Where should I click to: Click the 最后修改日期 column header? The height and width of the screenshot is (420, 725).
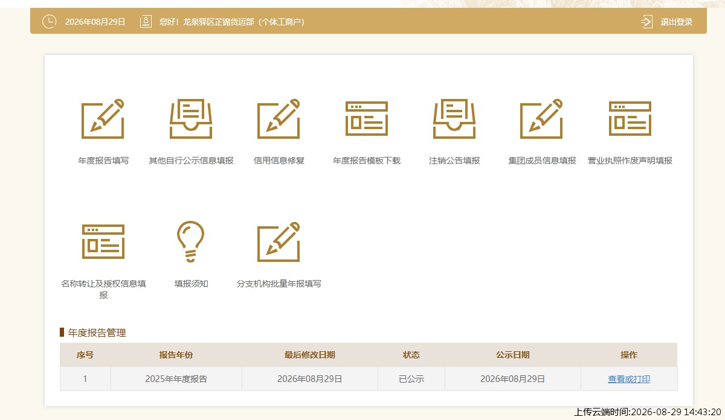coord(310,355)
